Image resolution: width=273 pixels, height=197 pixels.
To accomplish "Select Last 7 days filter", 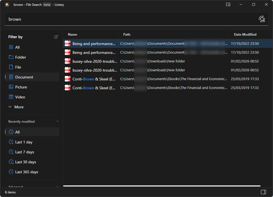I will click(x=24, y=152).
